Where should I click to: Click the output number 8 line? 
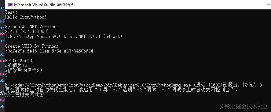coord(6,75)
